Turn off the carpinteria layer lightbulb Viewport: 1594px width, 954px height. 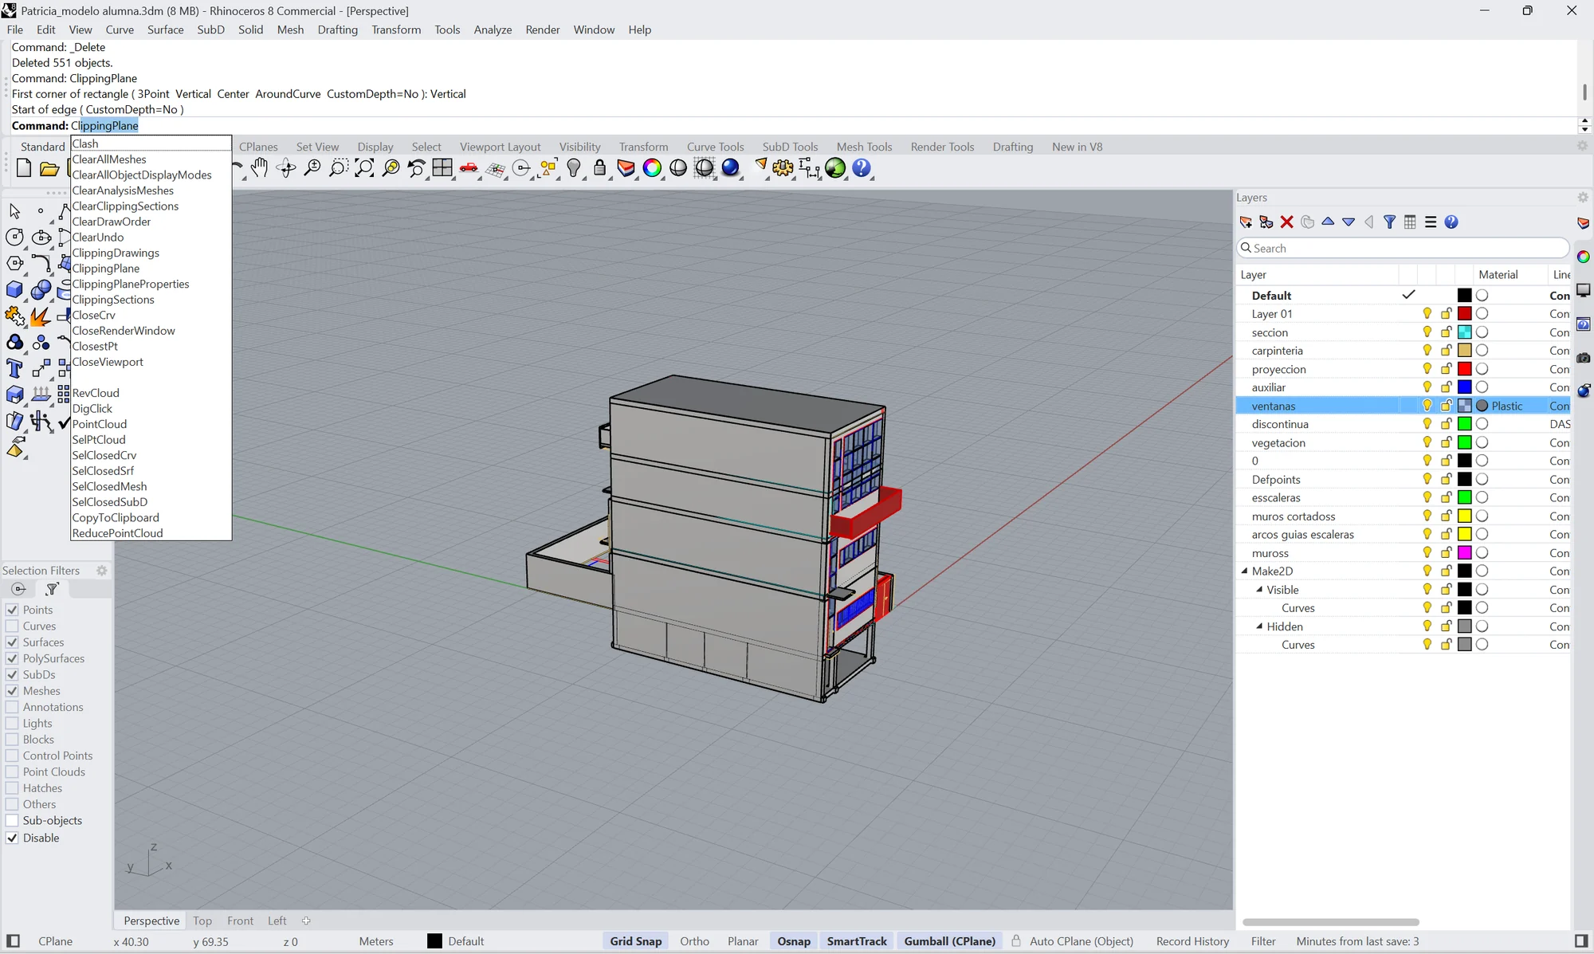pyautogui.click(x=1427, y=351)
